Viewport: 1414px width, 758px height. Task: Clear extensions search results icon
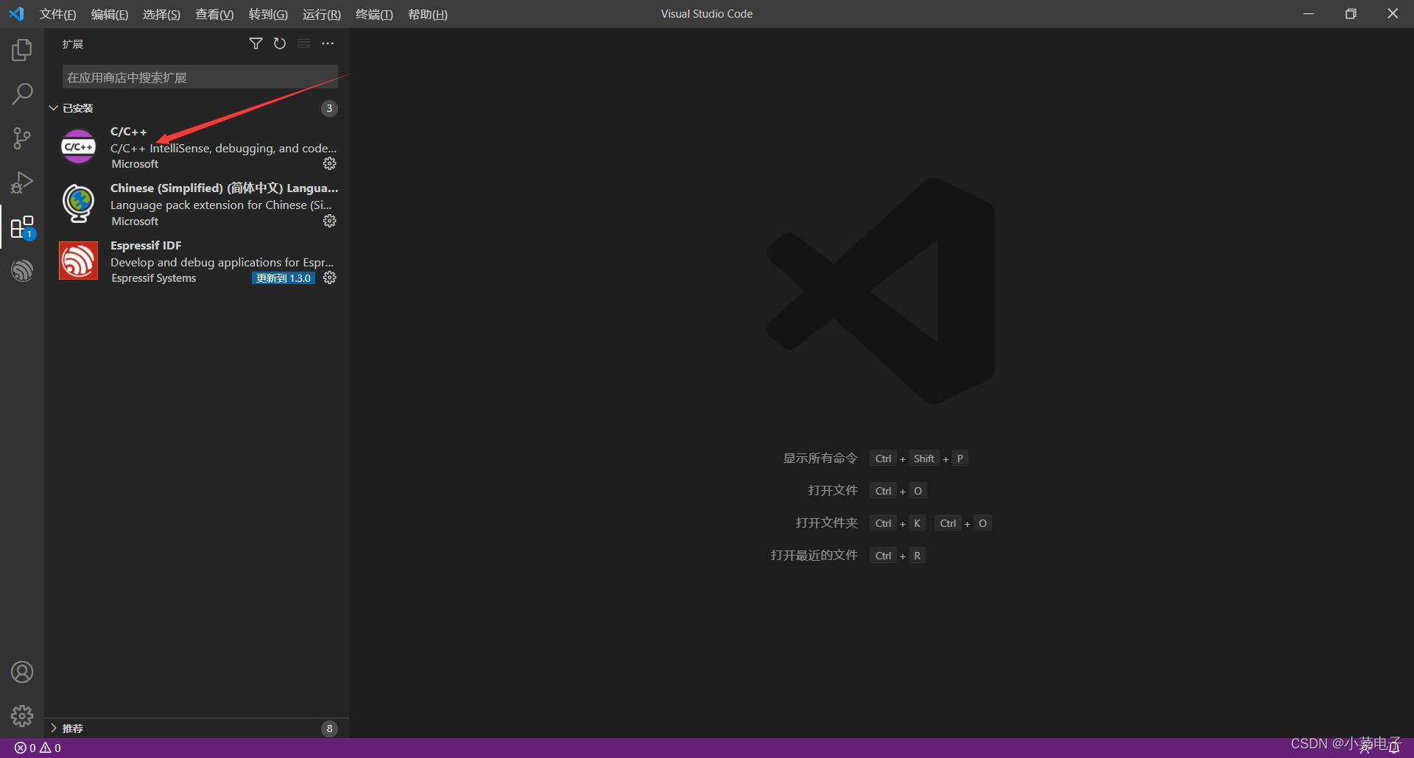click(x=303, y=43)
